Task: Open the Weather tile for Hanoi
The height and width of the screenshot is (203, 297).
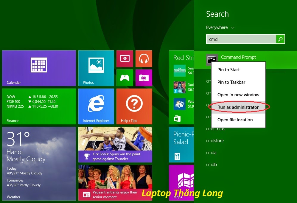Action: (x=39, y=164)
